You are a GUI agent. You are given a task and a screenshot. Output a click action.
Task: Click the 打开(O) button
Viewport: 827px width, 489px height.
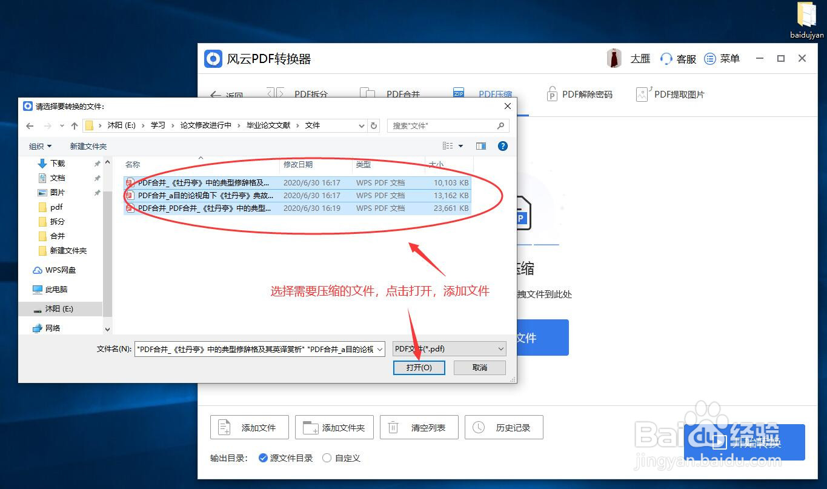[419, 368]
